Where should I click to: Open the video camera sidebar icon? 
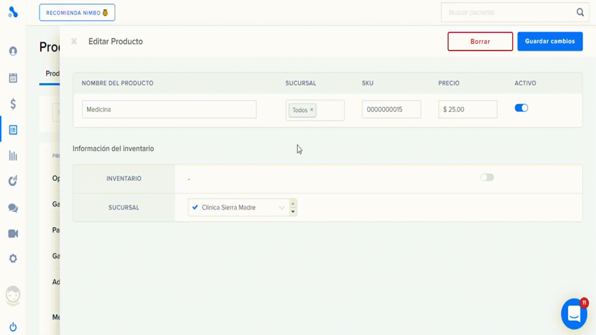13,234
